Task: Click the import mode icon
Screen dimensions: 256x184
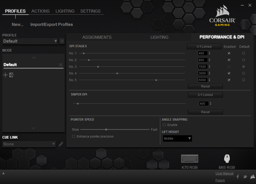Action: pyautogui.click(x=12, y=75)
